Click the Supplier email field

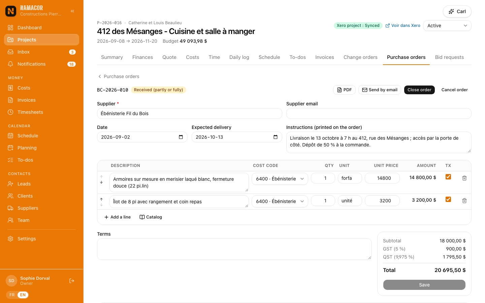click(379, 113)
